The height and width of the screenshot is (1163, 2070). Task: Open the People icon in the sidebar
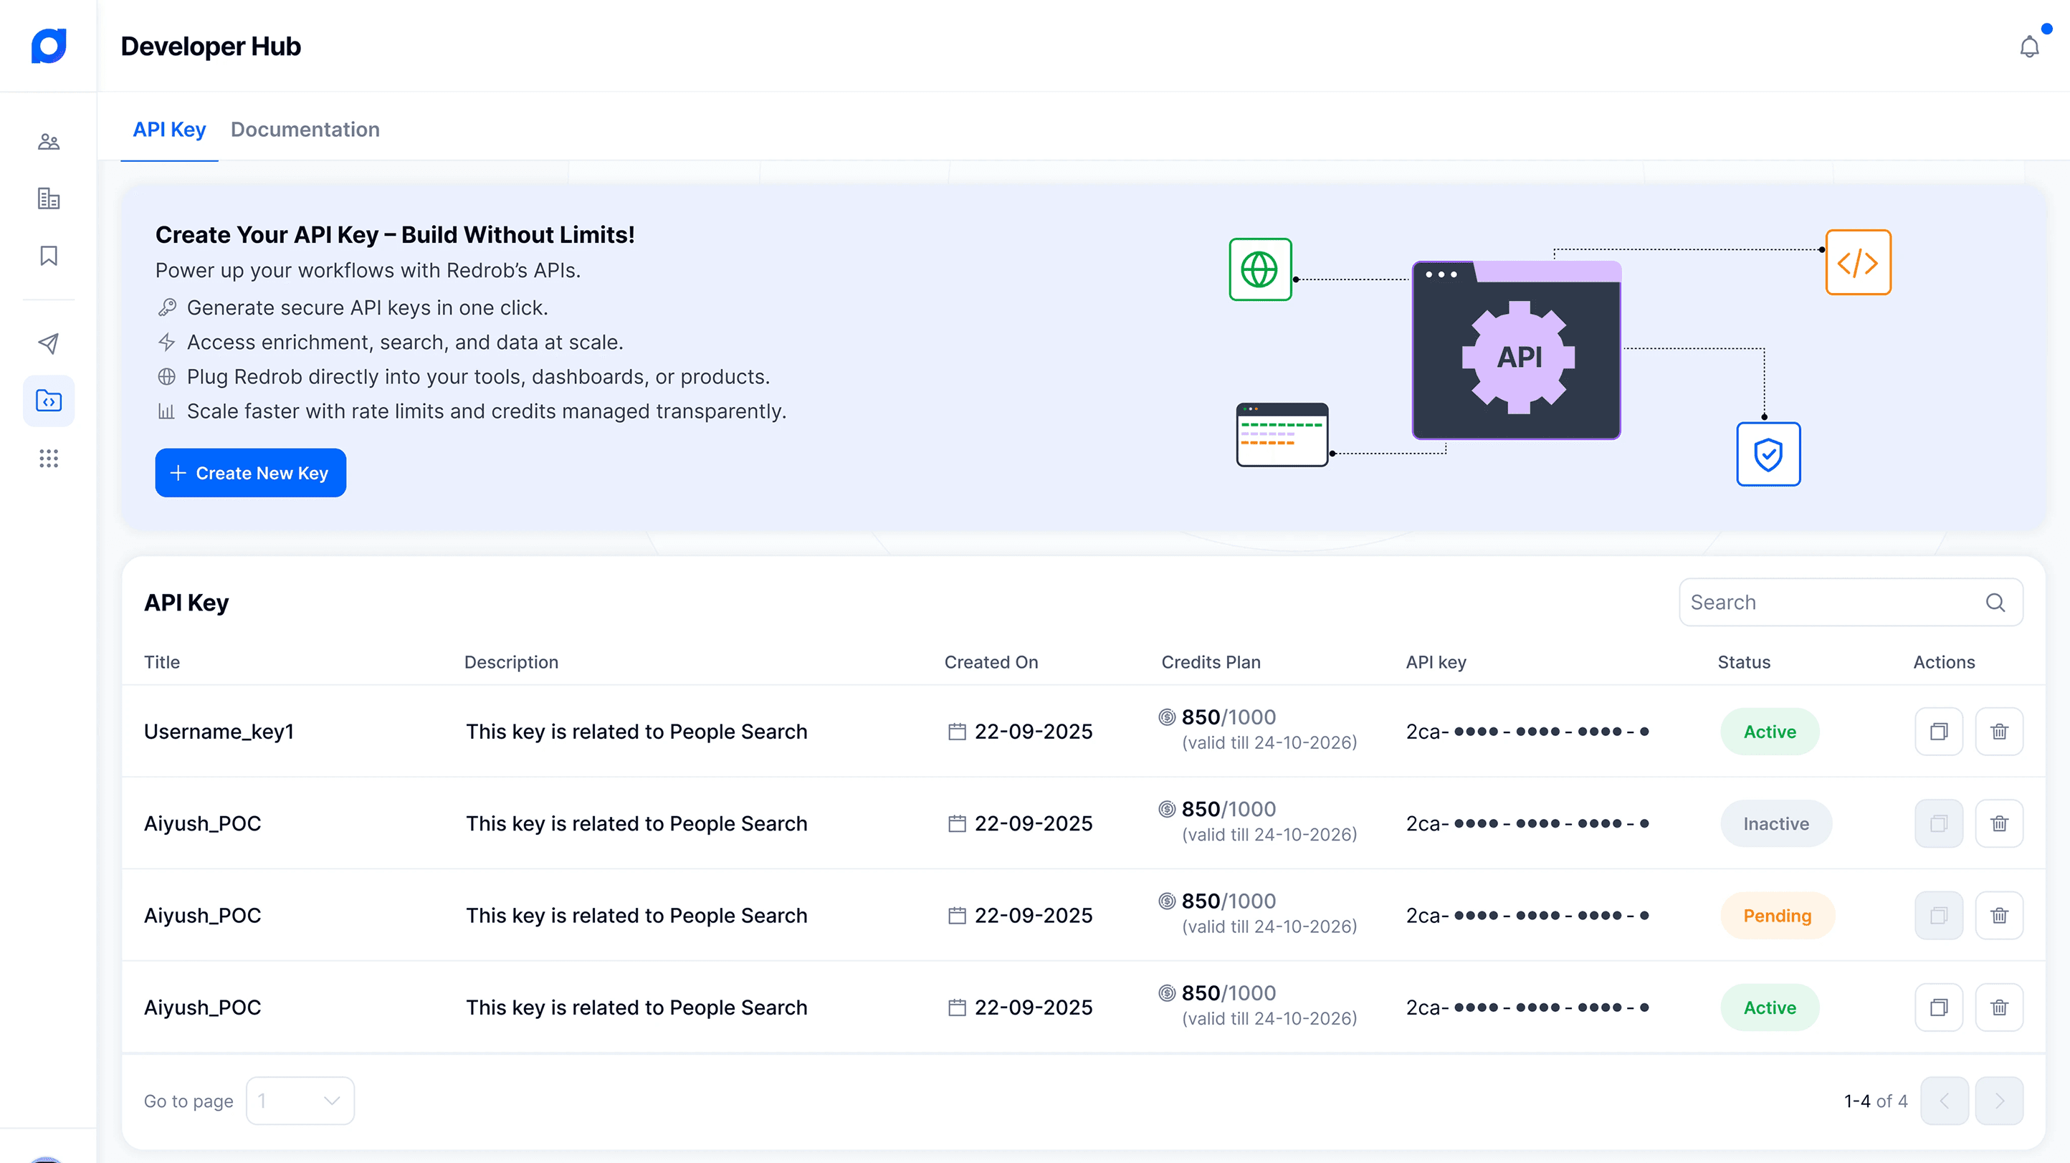point(48,142)
